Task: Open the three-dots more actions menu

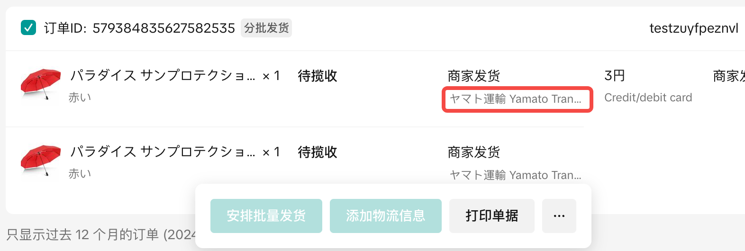Action: pos(559,216)
